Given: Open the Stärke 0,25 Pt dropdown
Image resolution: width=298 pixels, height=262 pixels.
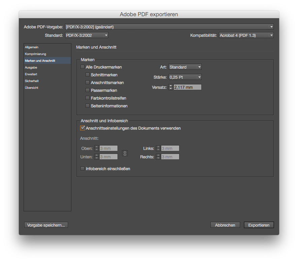Looking at the screenshot, I should (185, 77).
